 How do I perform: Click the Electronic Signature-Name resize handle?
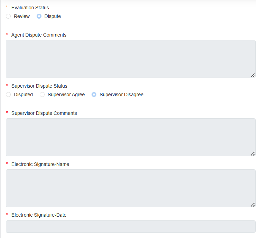253,205
